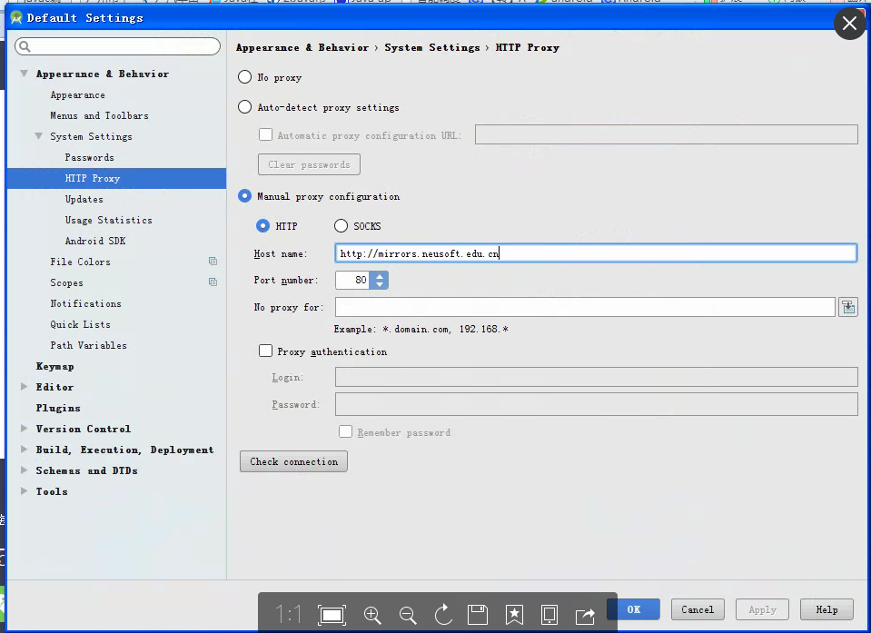
Task: Rotate the image with the rotate icon
Action: point(443,614)
